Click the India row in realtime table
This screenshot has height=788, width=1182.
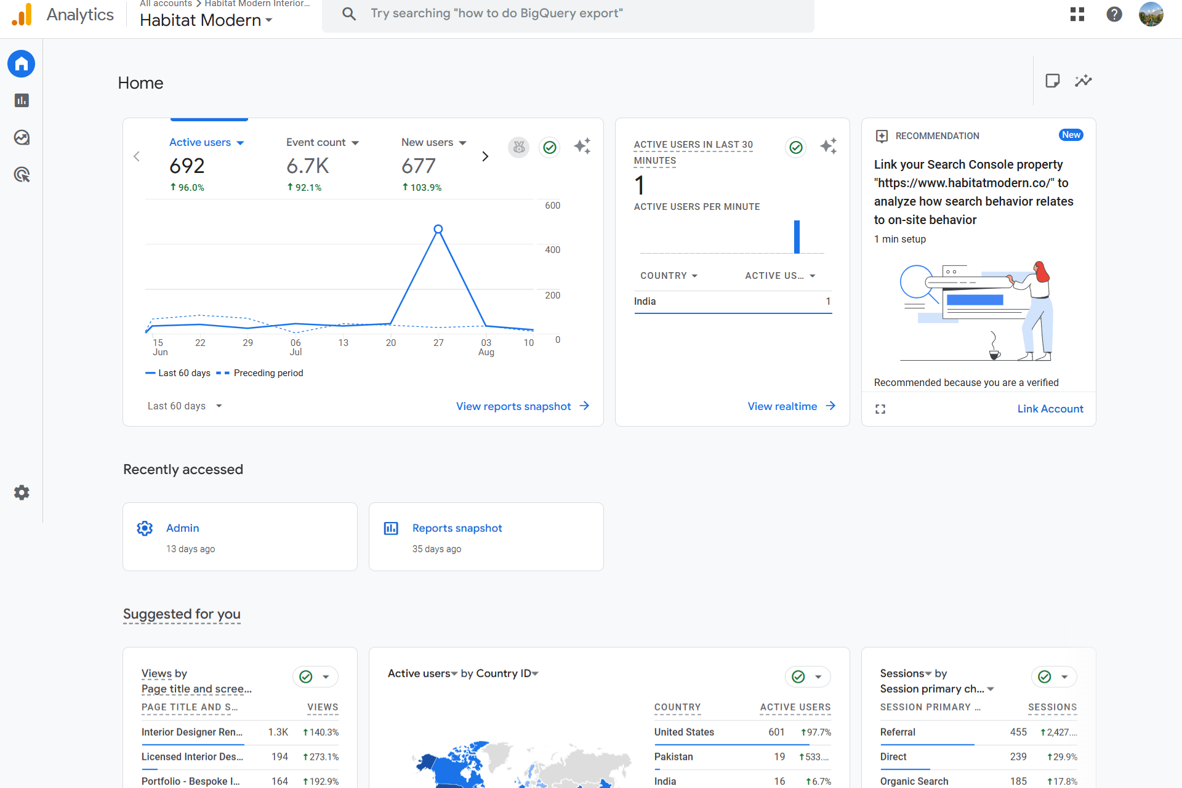click(733, 302)
